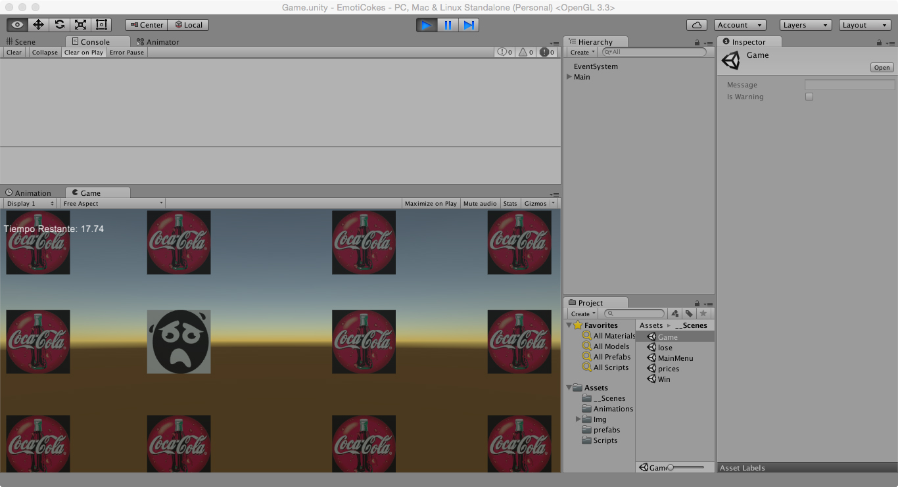Image resolution: width=898 pixels, height=487 pixels.
Task: Check the Is Warning checkbox
Action: click(809, 97)
